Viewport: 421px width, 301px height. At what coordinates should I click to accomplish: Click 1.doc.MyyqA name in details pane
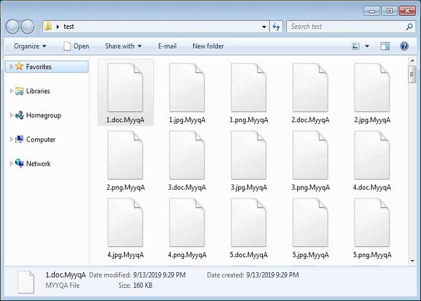[66, 275]
